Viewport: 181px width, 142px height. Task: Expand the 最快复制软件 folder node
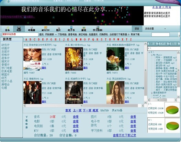tap(152, 93)
